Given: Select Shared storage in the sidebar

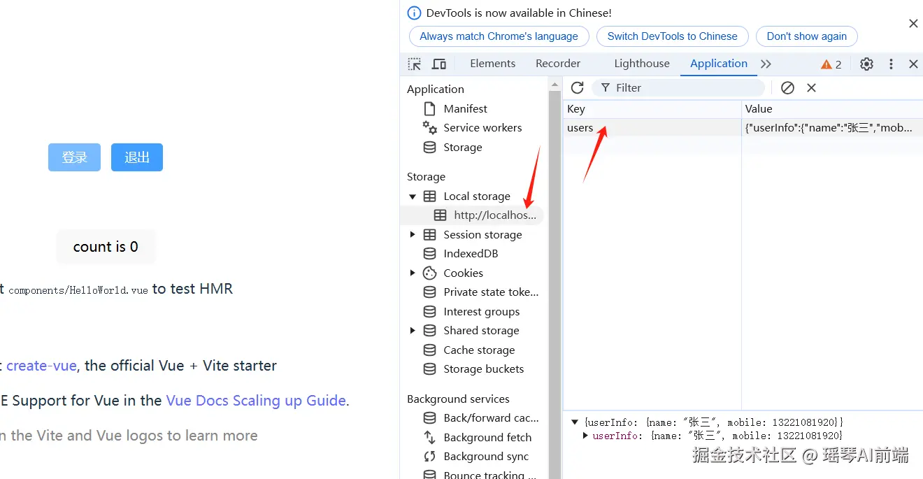Looking at the screenshot, I should tap(481, 331).
